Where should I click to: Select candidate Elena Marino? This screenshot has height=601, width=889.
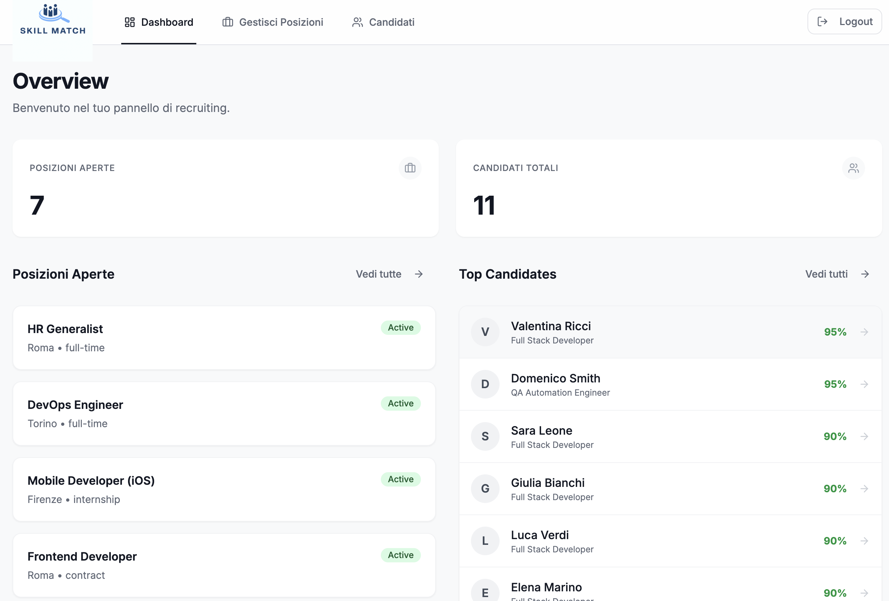670,584
